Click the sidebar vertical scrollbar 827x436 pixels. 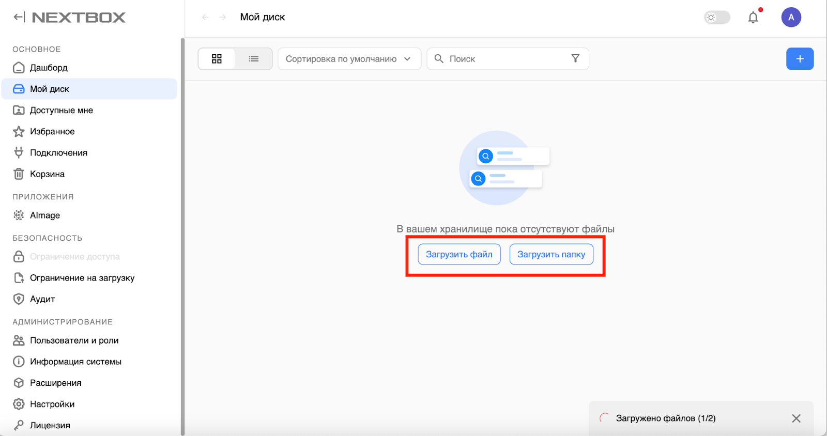pyautogui.click(x=182, y=232)
